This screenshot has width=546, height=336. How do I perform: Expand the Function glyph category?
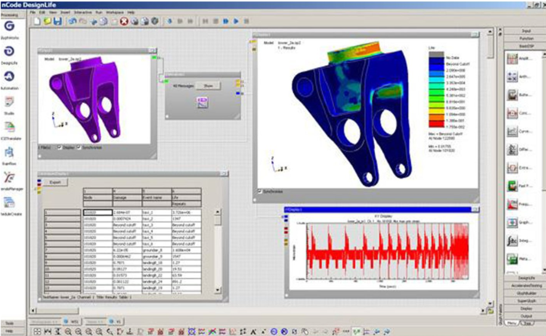click(x=526, y=38)
